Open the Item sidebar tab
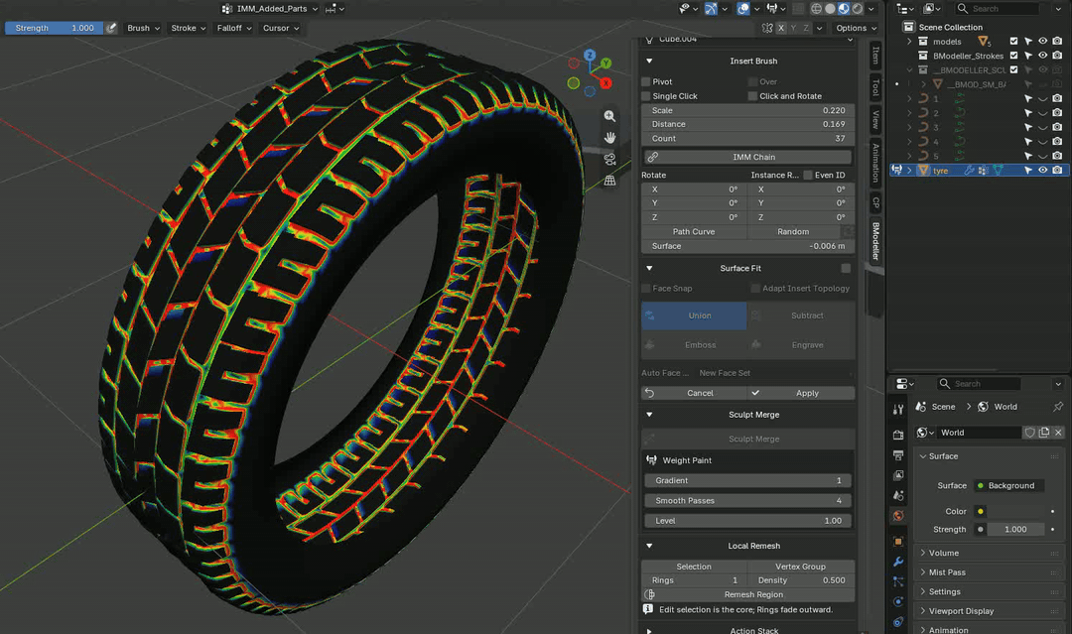The width and height of the screenshot is (1072, 634). (875, 56)
